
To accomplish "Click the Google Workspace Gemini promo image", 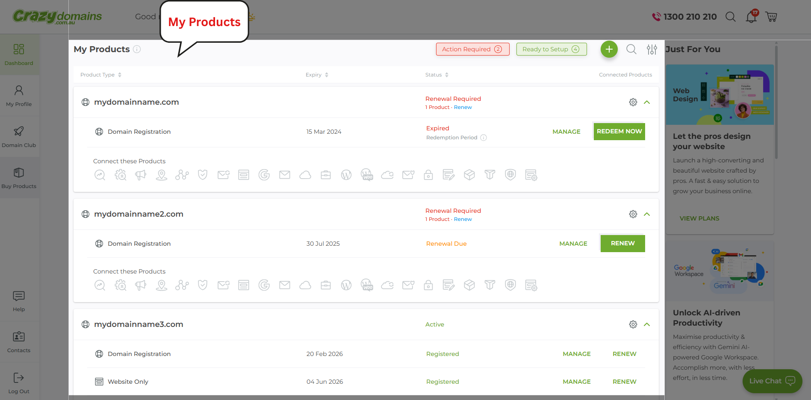I will pyautogui.click(x=720, y=271).
